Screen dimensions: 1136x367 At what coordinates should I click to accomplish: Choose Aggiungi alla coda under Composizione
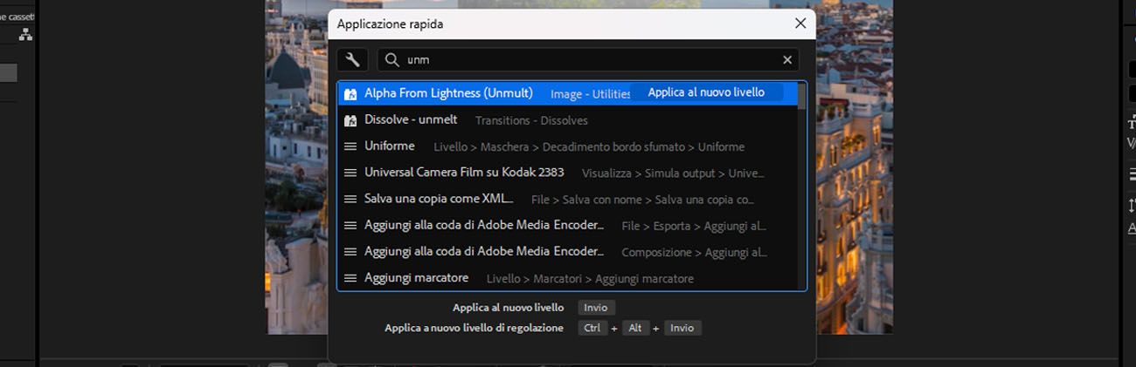point(568,252)
